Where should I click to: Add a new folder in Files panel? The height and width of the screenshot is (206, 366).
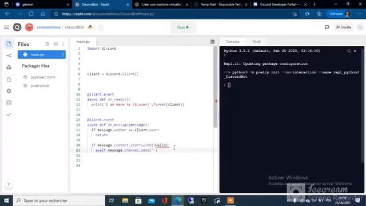point(56,44)
